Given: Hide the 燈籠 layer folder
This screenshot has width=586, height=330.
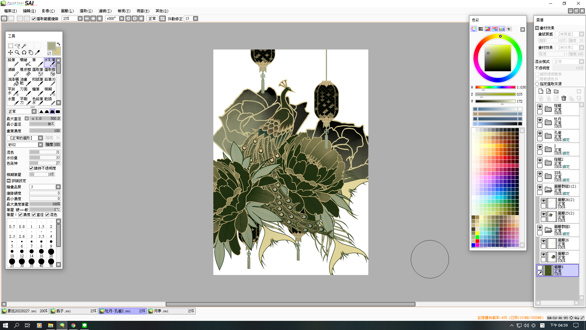Looking at the screenshot, I should 540,107.
